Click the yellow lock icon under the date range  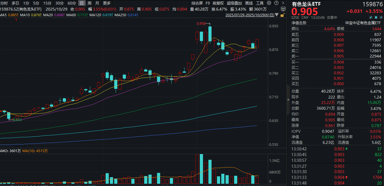click(282, 15)
